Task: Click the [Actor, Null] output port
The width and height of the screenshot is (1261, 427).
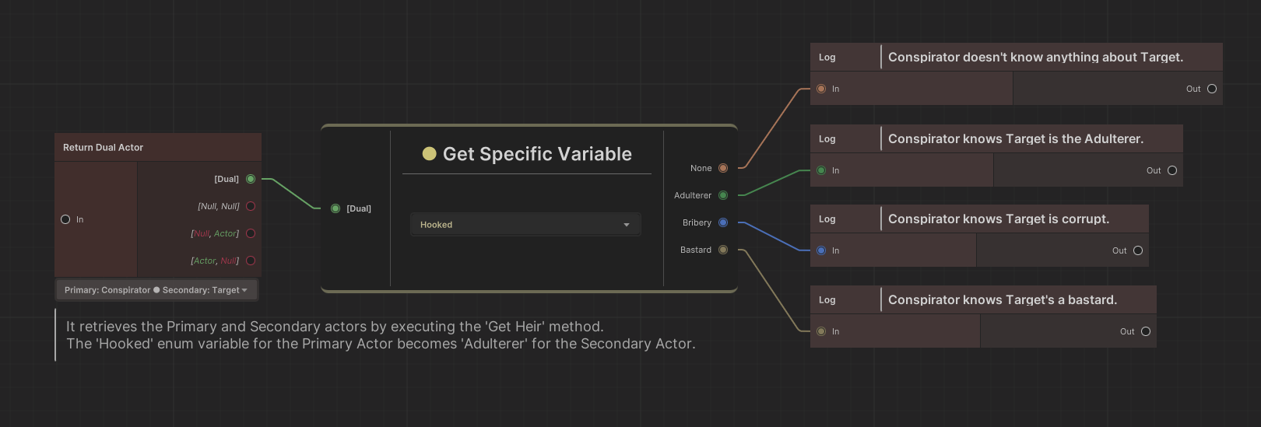Action: 251,261
